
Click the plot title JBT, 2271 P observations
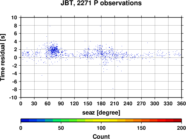pos(101,3)
